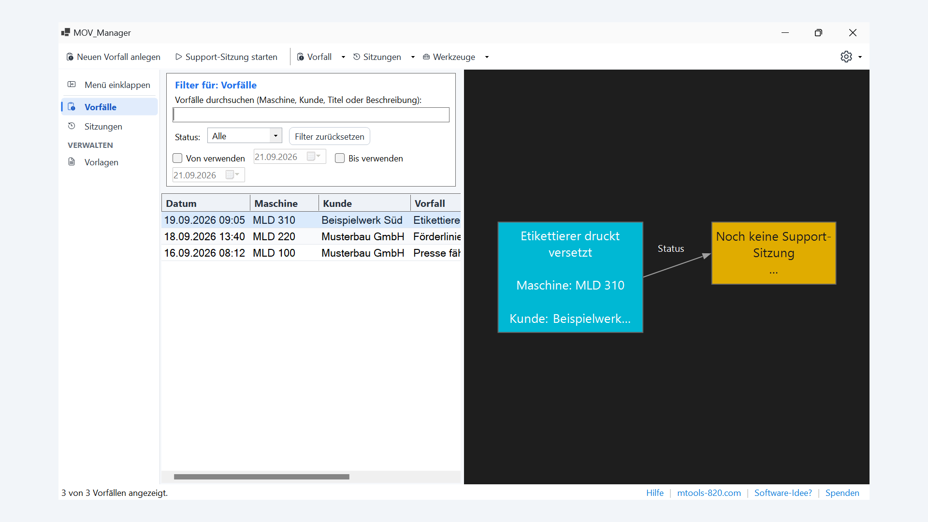Sort by the Datum column header
This screenshot has width=928, height=522.
point(206,203)
